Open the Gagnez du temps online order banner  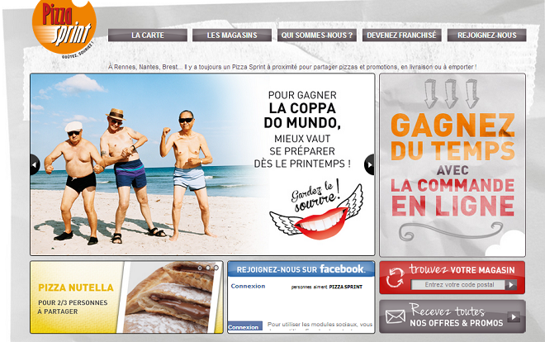click(x=453, y=165)
